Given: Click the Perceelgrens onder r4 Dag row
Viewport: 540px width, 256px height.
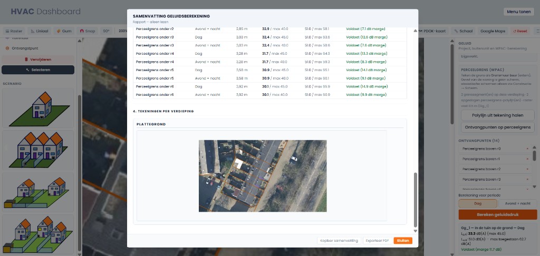Looking at the screenshot, I should click(270, 53).
